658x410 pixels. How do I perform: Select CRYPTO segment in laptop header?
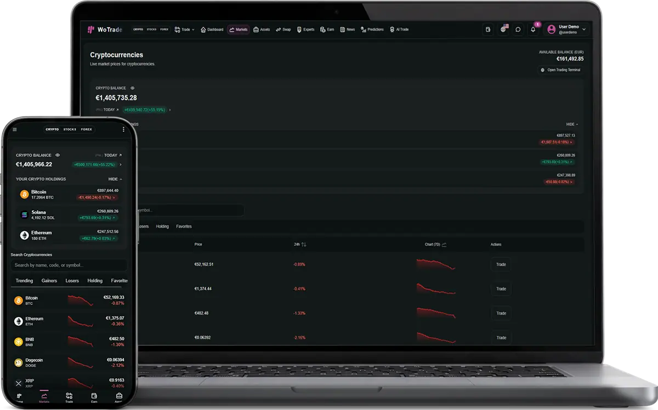point(138,30)
